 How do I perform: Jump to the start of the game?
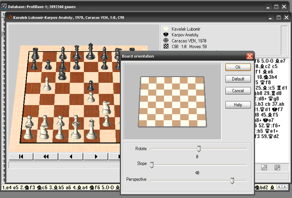(x=21, y=157)
